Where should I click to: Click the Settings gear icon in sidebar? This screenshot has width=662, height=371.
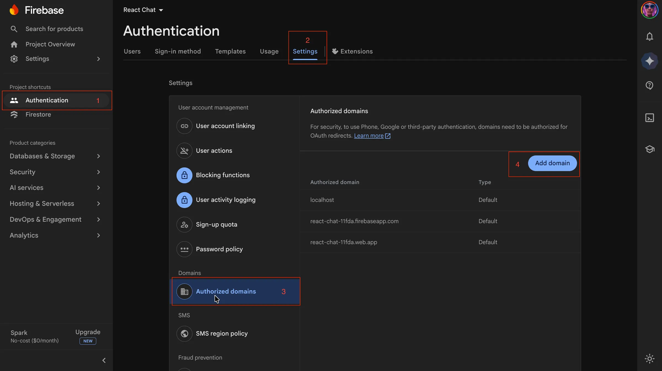pyautogui.click(x=14, y=59)
